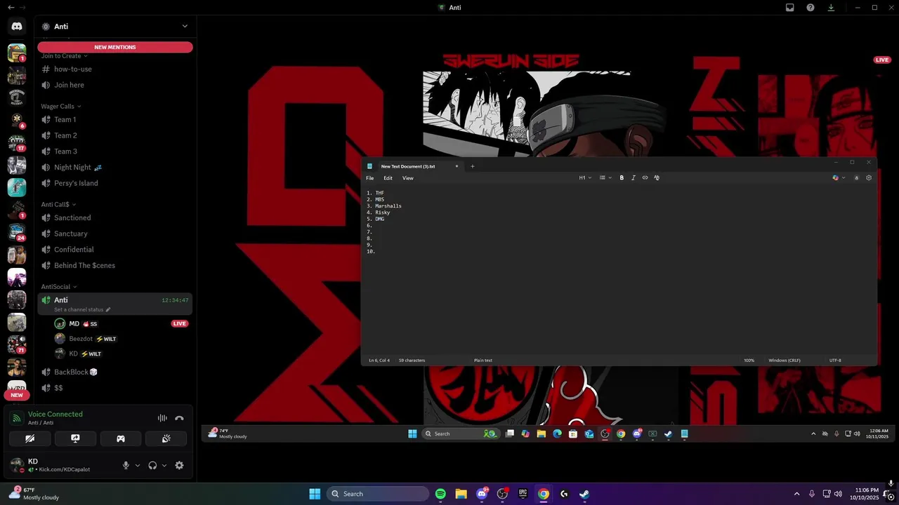The image size is (899, 505).
Task: Open Discord user settings gear
Action: point(179,465)
